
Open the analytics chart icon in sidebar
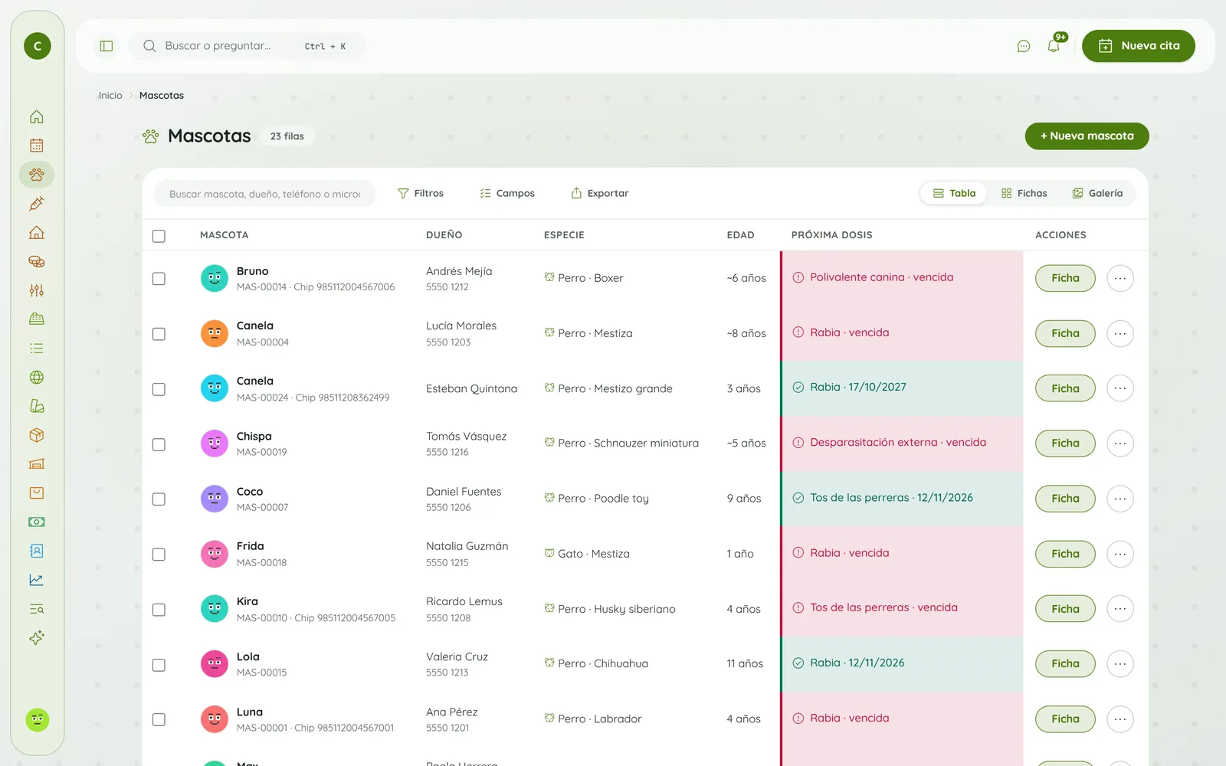[37, 580]
